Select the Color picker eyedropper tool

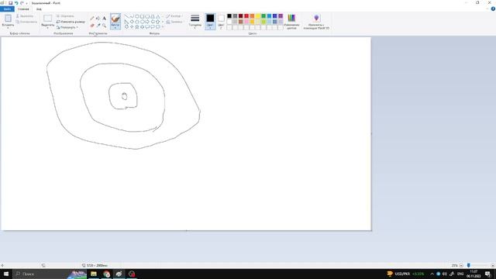tap(98, 26)
